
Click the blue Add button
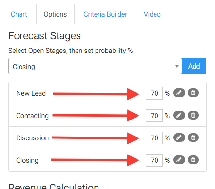point(194,66)
